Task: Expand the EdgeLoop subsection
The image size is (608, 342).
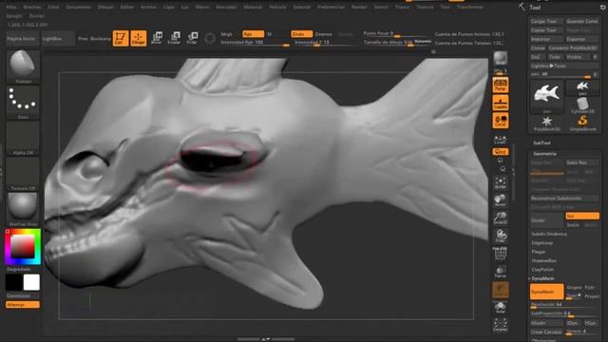Action: pos(542,243)
